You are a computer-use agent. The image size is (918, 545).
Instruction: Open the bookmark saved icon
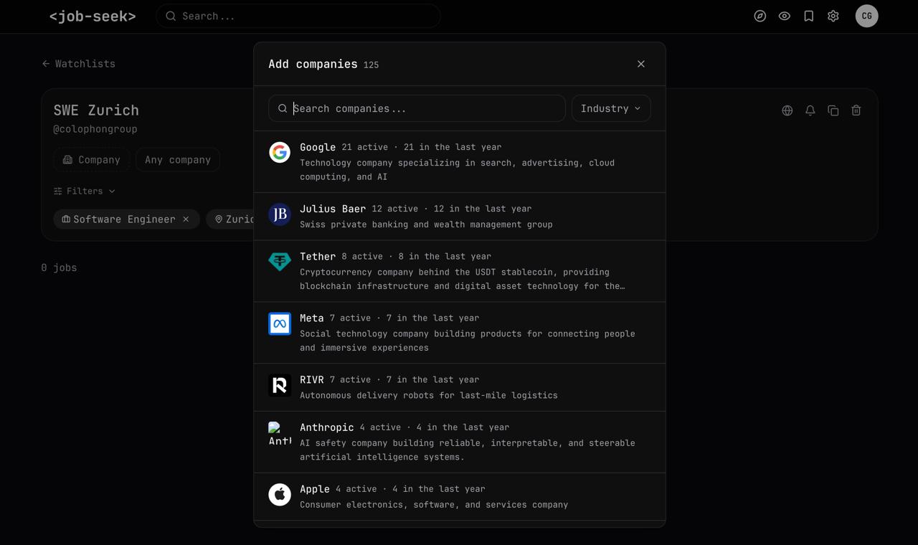pyautogui.click(x=809, y=16)
